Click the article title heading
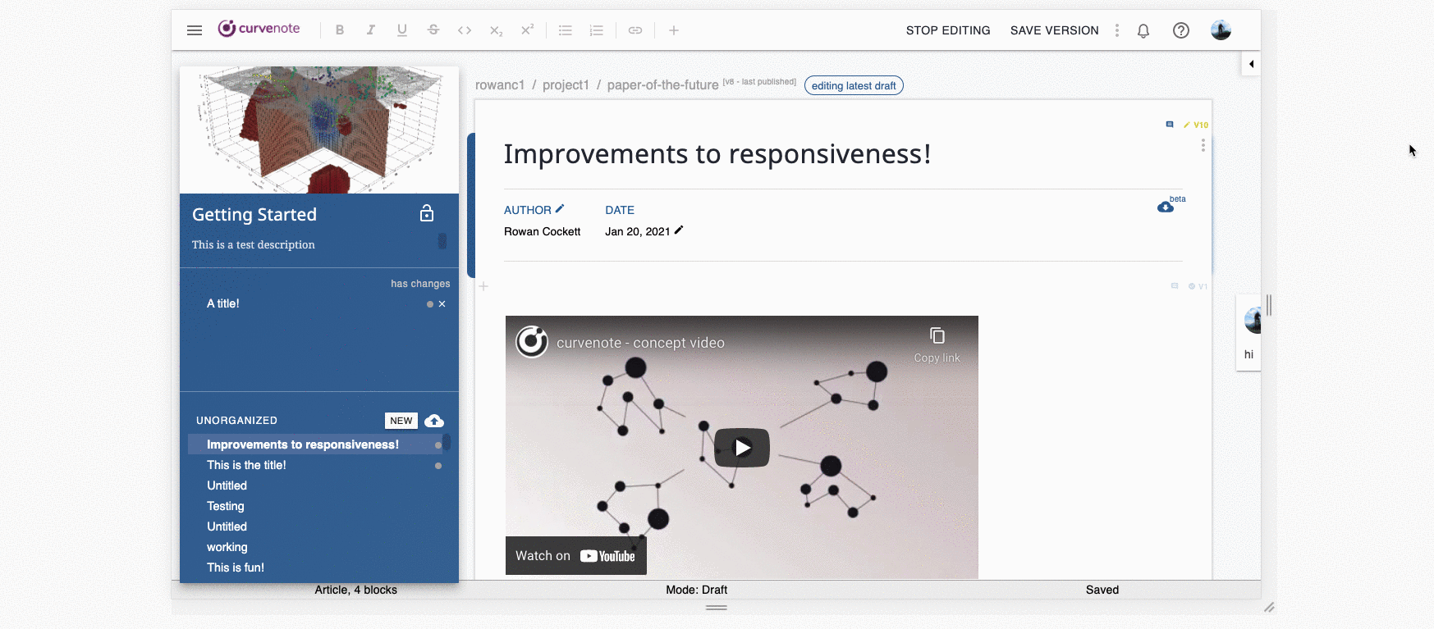The image size is (1434, 629). point(717,154)
